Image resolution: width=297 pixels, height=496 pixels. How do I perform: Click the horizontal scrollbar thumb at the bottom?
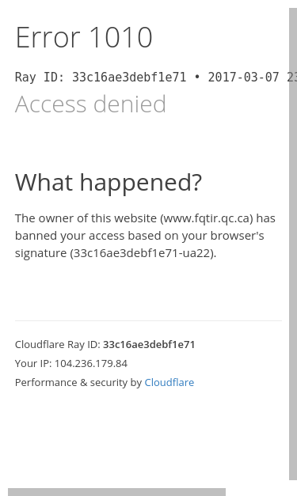(x=117, y=492)
